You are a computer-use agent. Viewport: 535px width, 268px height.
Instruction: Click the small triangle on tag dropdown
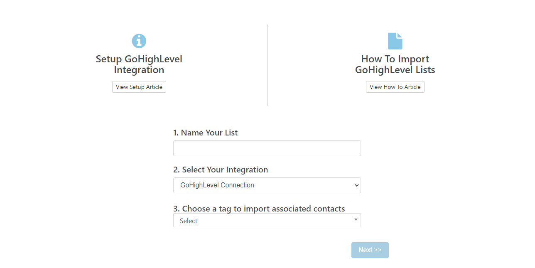pyautogui.click(x=356, y=220)
